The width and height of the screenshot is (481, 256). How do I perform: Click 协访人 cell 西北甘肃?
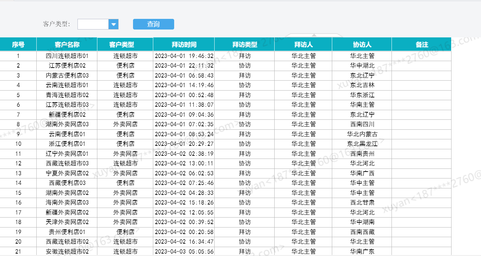click(362, 202)
